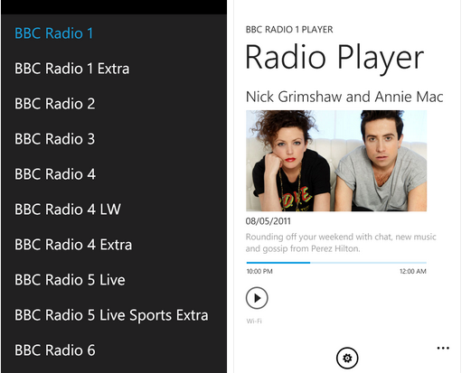Click the programme description text
Image resolution: width=471 pixels, height=373 pixels.
pos(341,243)
